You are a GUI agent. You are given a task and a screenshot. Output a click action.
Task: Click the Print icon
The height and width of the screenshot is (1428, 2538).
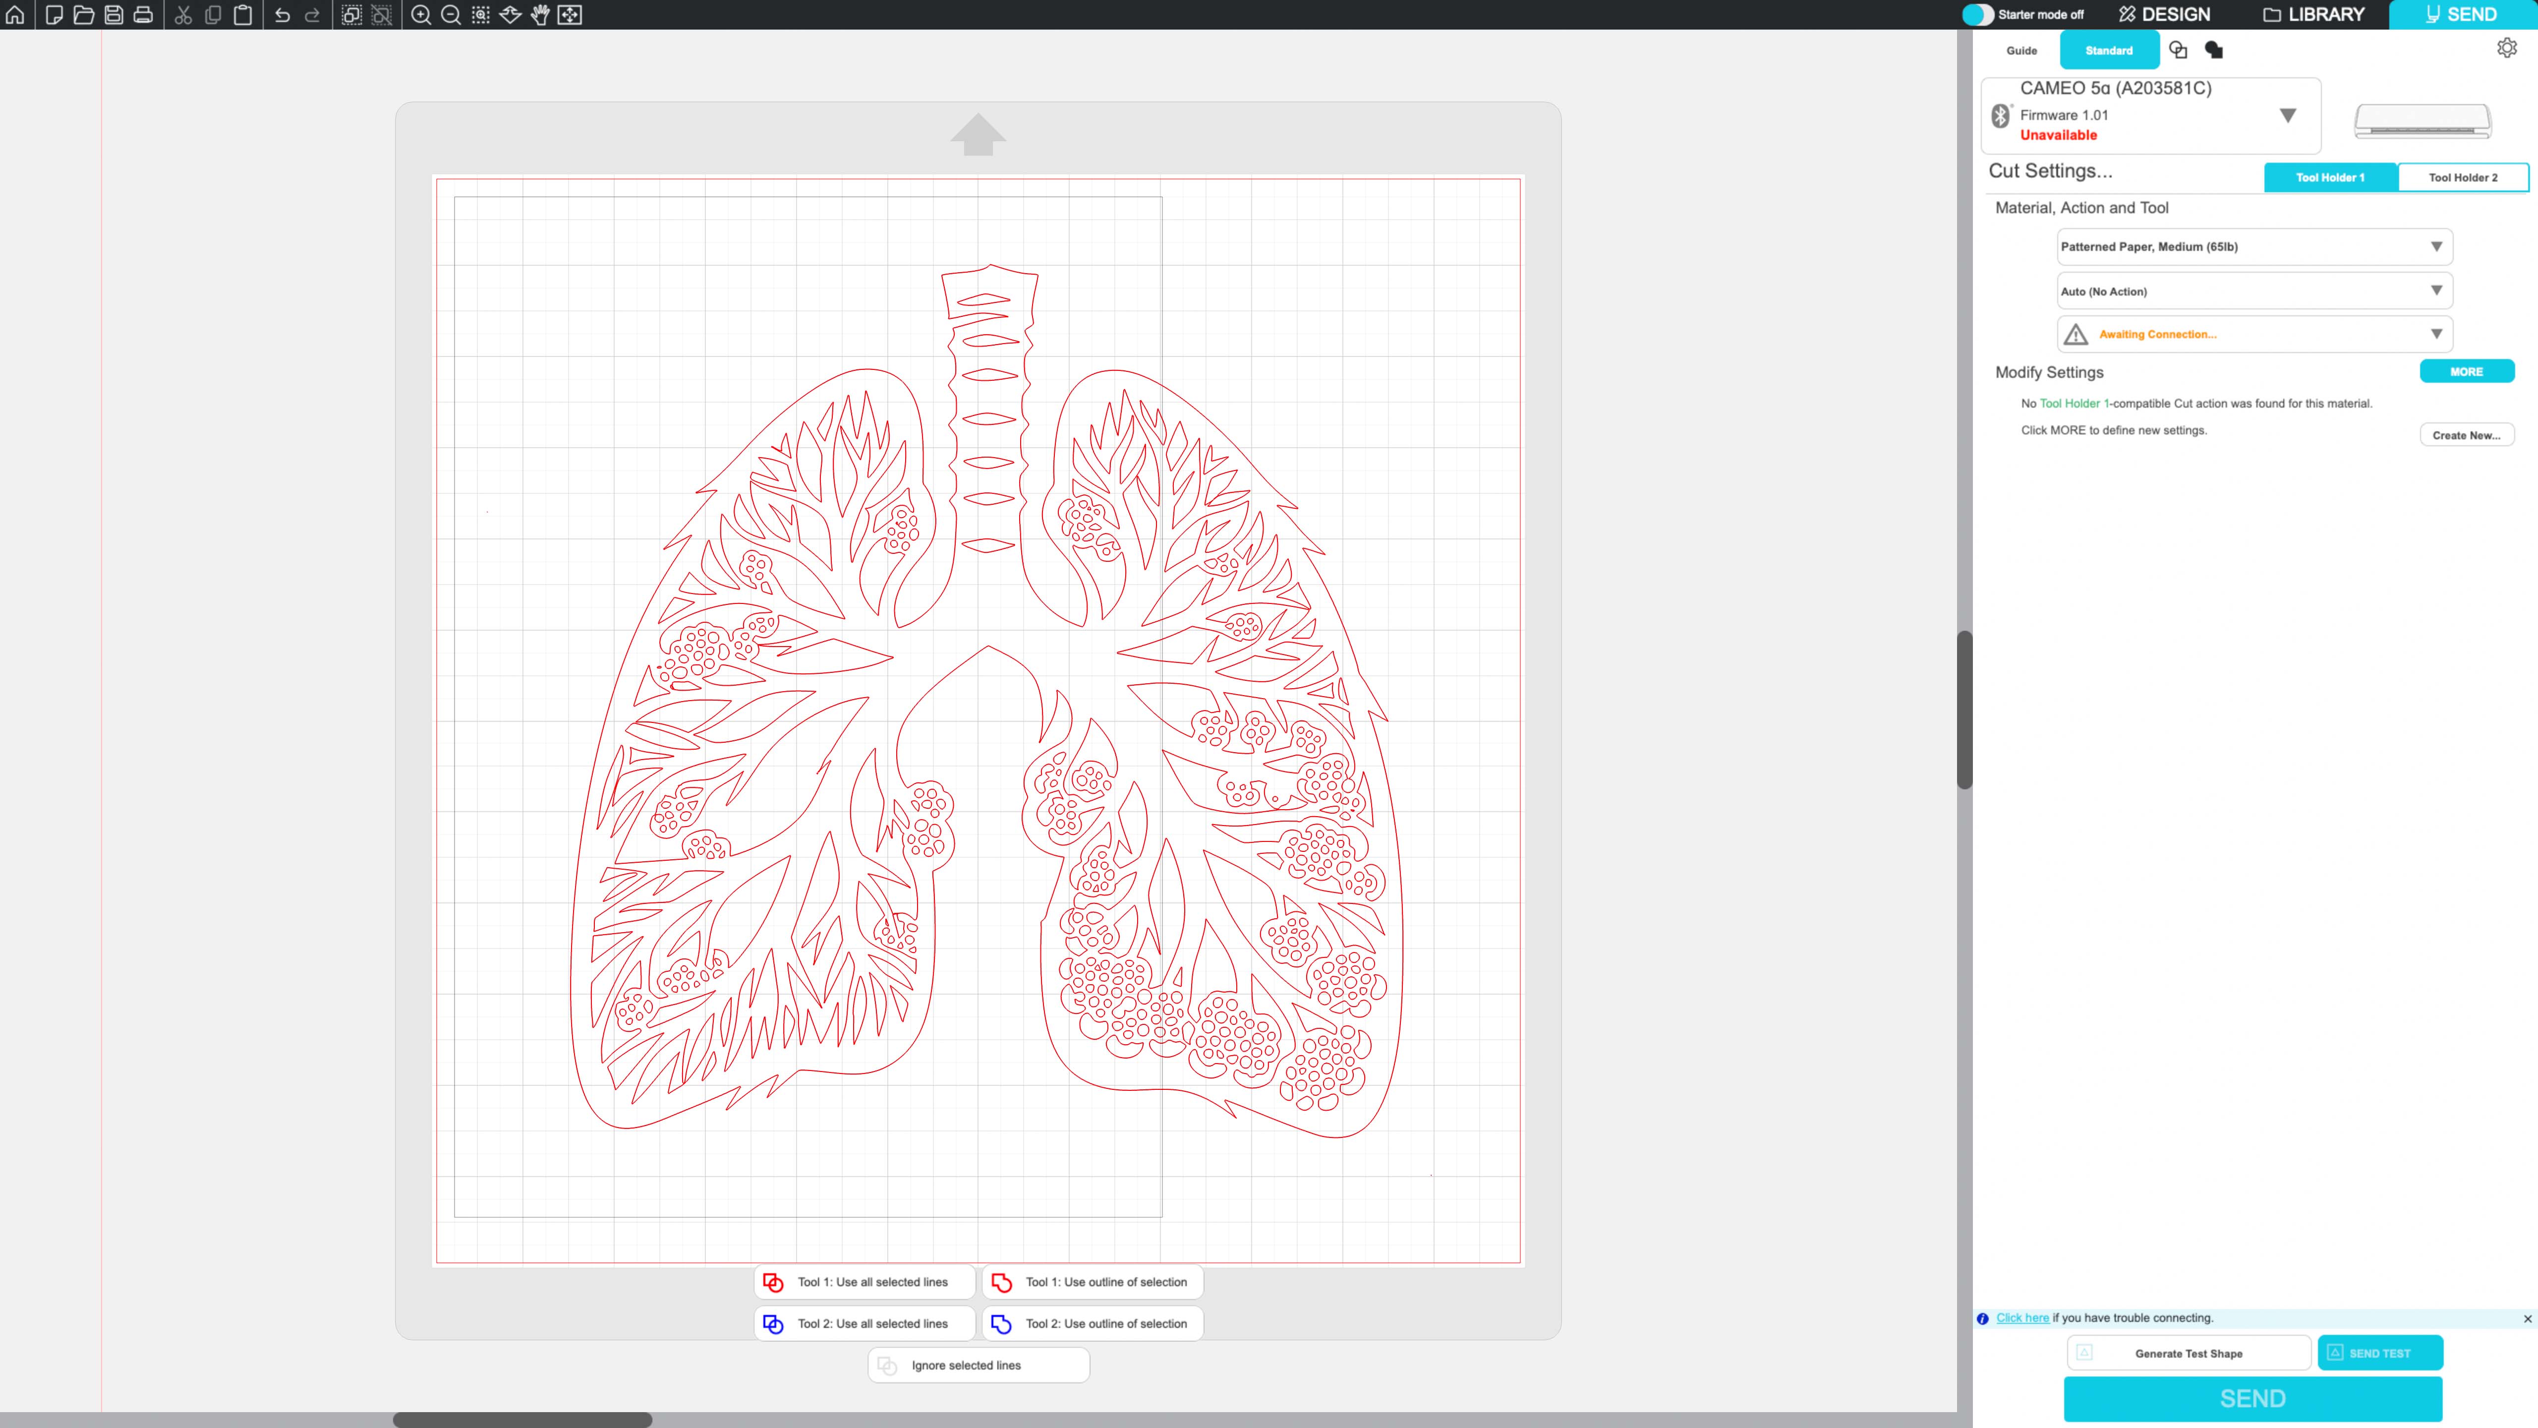point(143,15)
